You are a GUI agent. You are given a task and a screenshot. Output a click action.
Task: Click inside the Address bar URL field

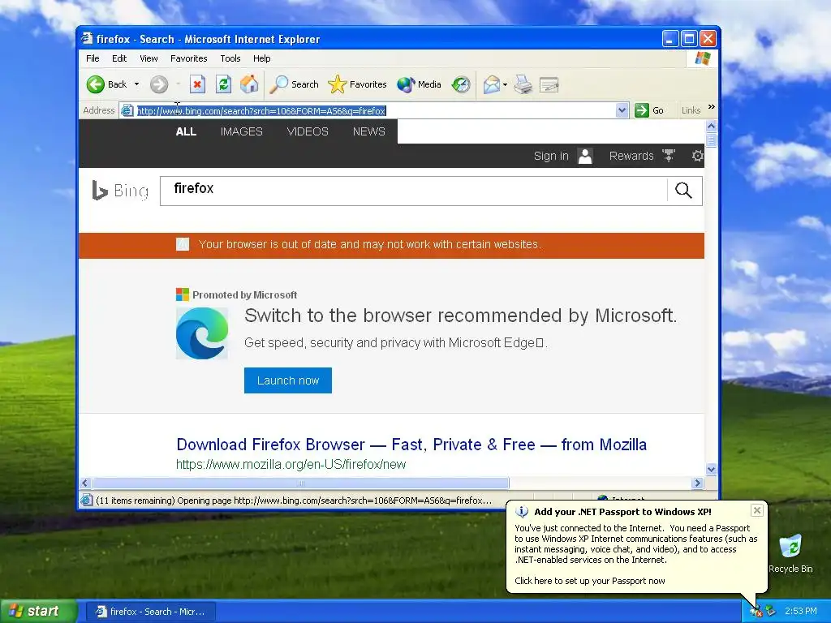(x=373, y=110)
